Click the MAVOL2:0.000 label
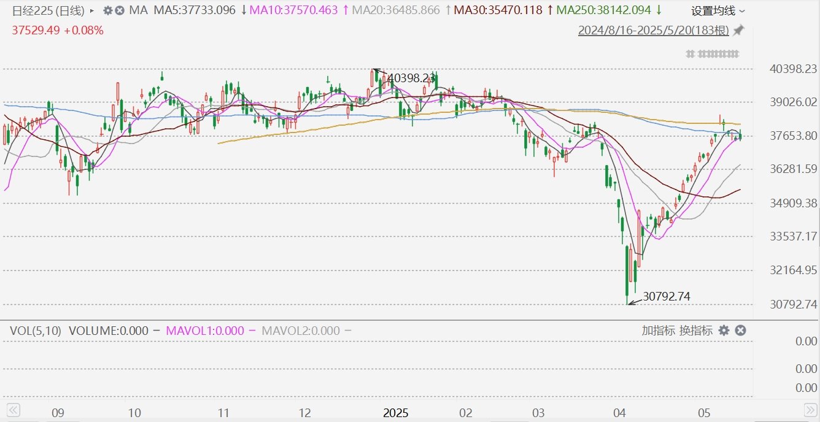The height and width of the screenshot is (422, 820). pos(301,331)
